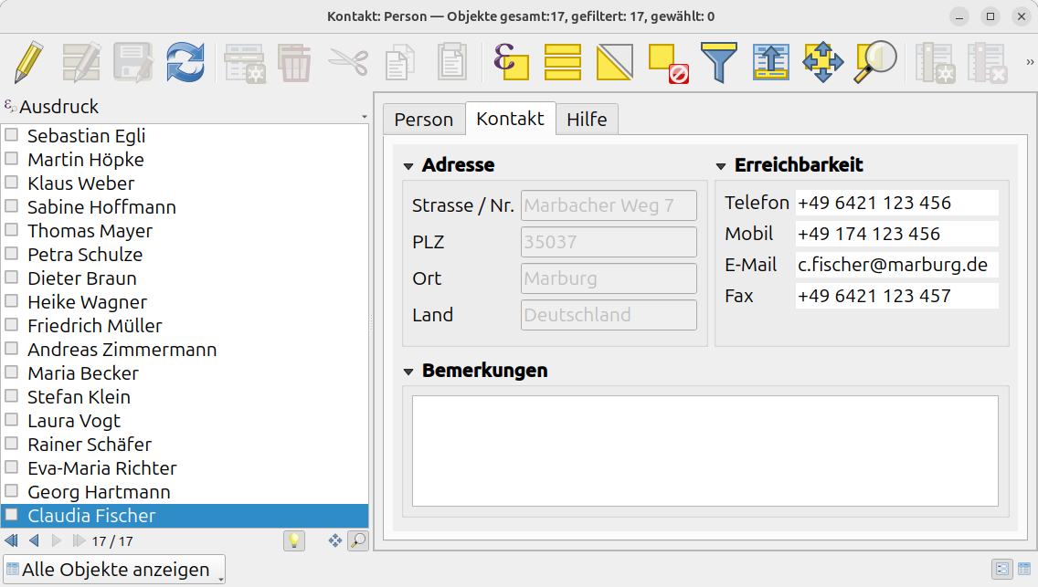Viewport: 1038px width, 587px height.
Task: Switch to form view icon
Action: click(x=1002, y=569)
